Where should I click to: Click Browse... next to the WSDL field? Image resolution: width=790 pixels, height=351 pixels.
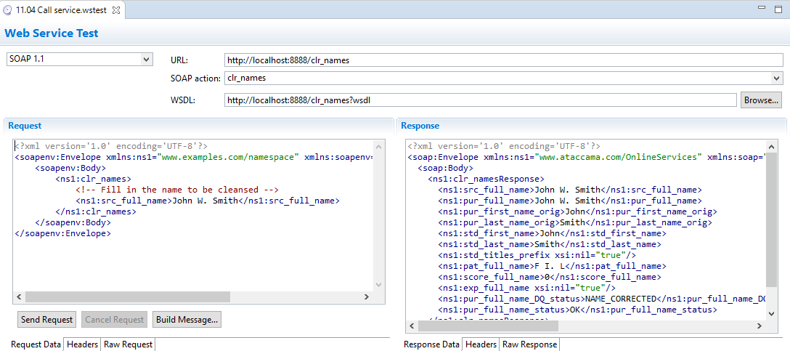[761, 100]
